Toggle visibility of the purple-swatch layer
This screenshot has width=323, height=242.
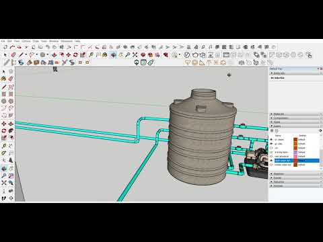point(271,152)
